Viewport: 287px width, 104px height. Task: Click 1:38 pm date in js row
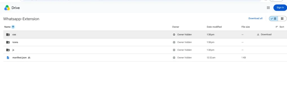(x=210, y=50)
